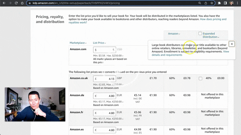This screenshot has height=135, width=241.
Task: Click the €5.14 incl. DE VAT price
Action: coord(138,95)
